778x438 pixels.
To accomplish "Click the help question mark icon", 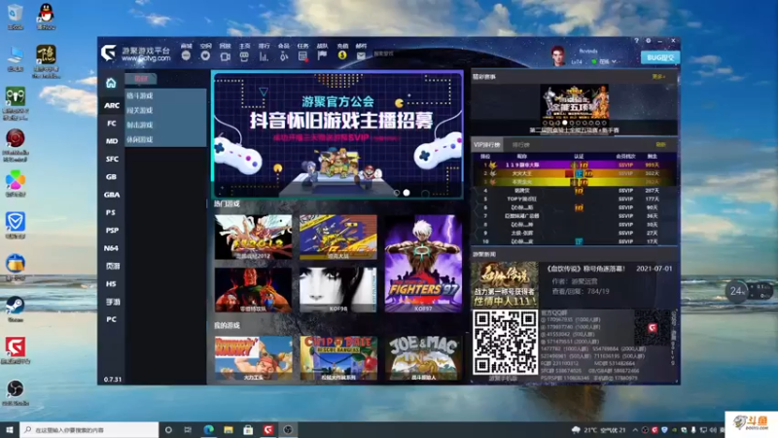I will (x=636, y=41).
